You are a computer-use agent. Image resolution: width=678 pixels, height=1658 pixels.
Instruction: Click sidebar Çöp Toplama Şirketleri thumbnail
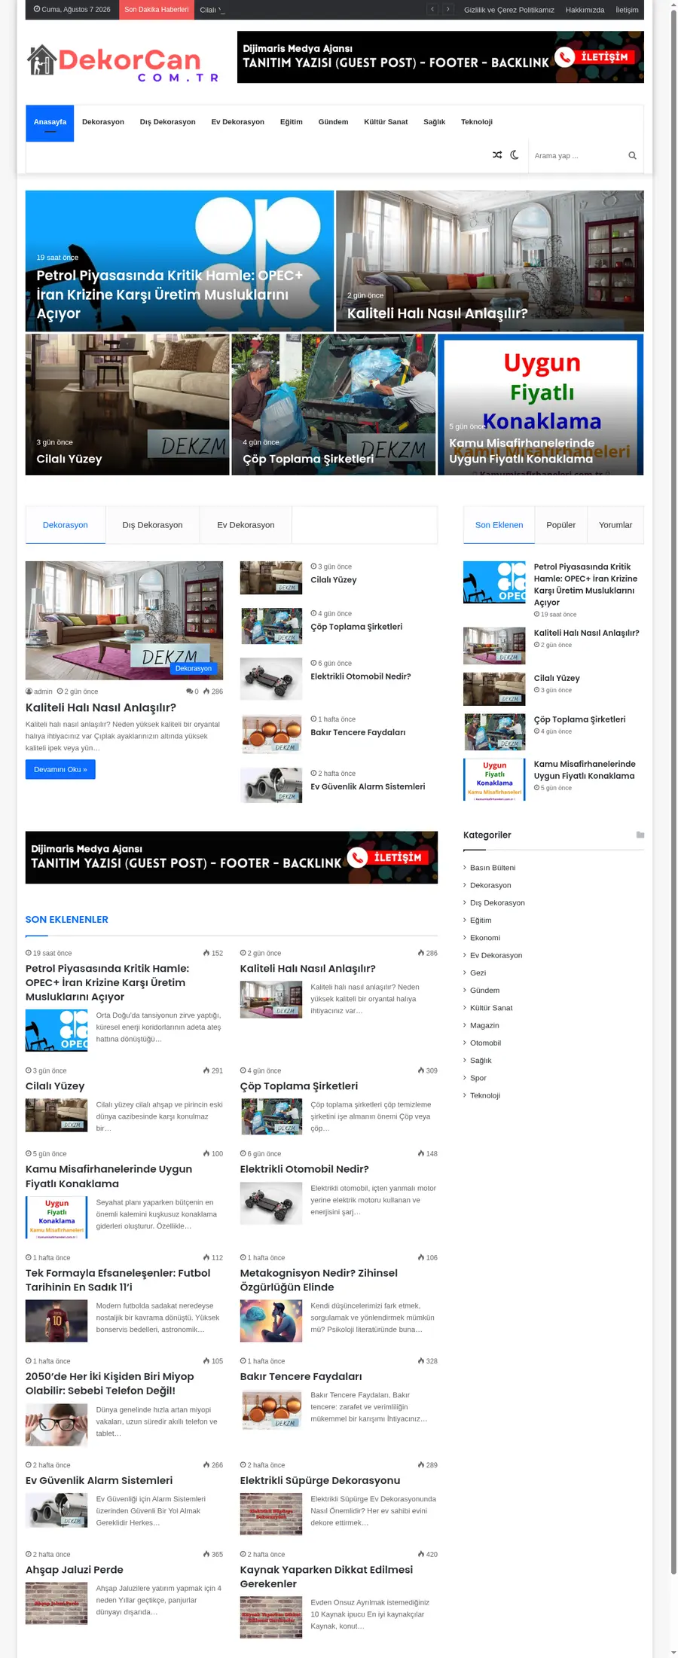pos(494,732)
